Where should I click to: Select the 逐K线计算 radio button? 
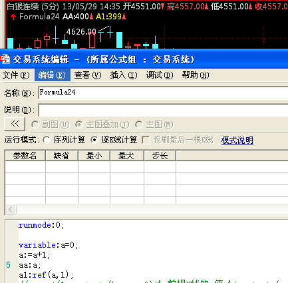point(94,140)
